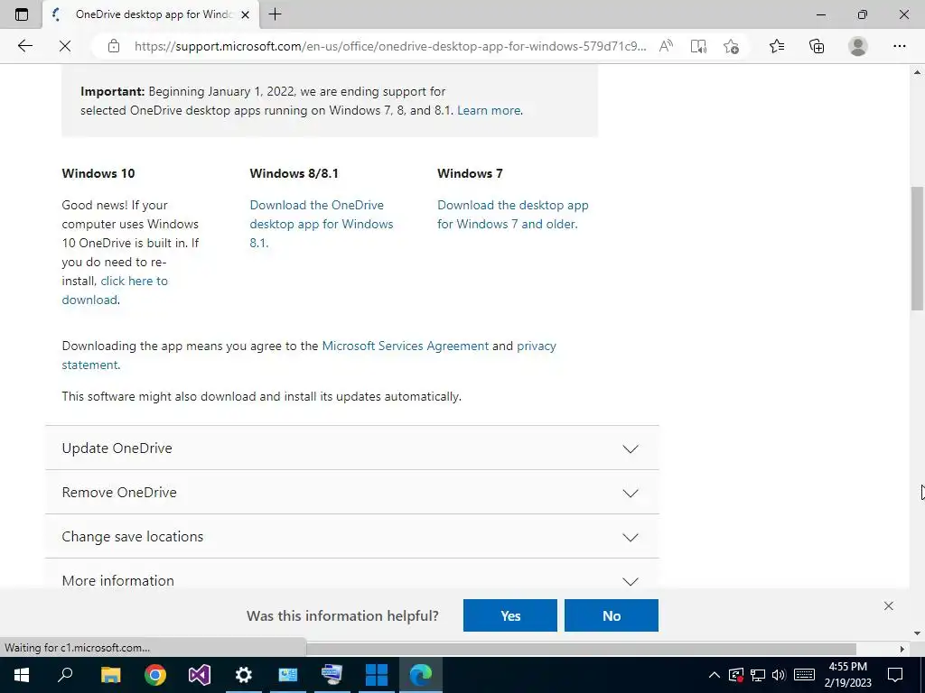This screenshot has height=693, width=925.
Task: Open the Collections panel
Action: [817, 46]
